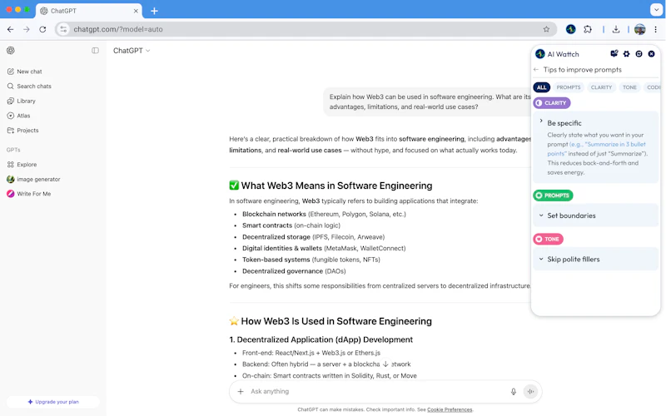This screenshot has width=666, height=416.
Task: Click the 'Decentralized governance' bullet
Action: [x=294, y=271]
